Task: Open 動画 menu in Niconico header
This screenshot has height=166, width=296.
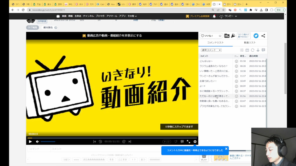Action: 64,16
